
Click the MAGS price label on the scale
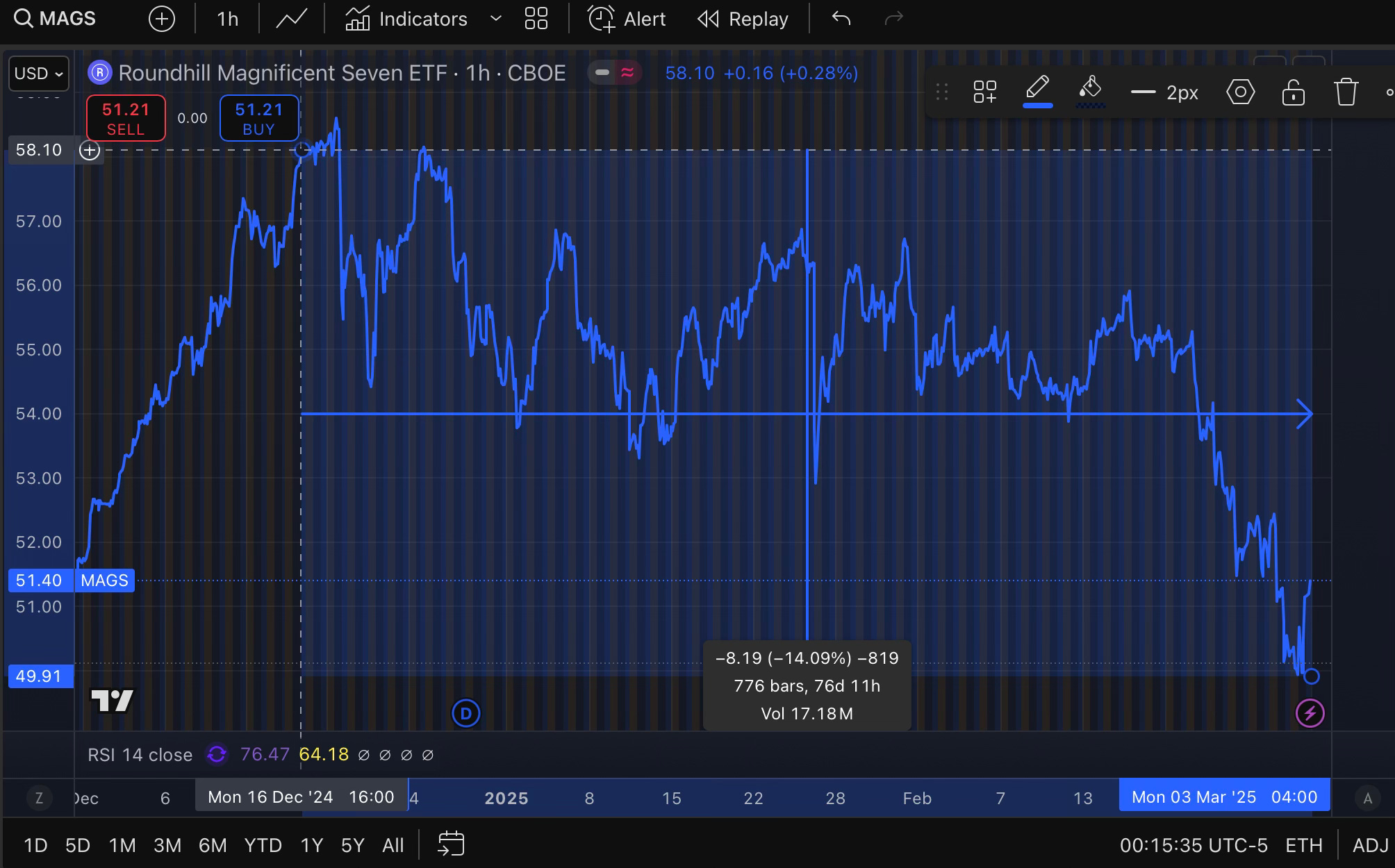pyautogui.click(x=104, y=581)
